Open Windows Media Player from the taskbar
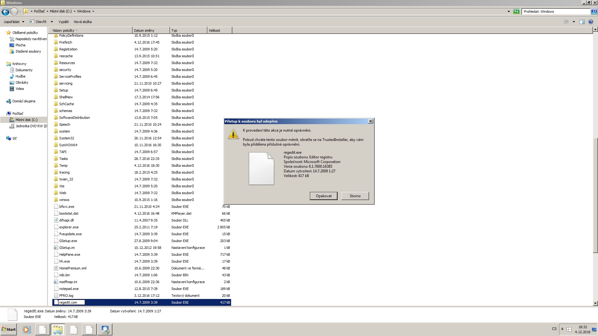 (26, 329)
